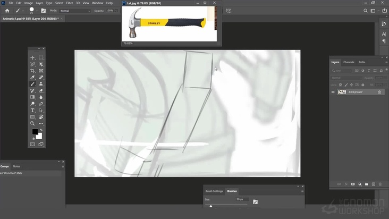Image resolution: width=389 pixels, height=219 pixels.
Task: Select the Polygonal Lasso tool
Action: tap(32, 64)
